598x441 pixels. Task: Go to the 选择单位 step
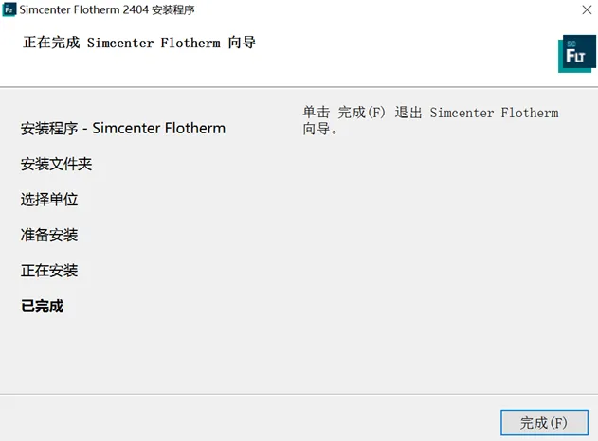coord(49,200)
